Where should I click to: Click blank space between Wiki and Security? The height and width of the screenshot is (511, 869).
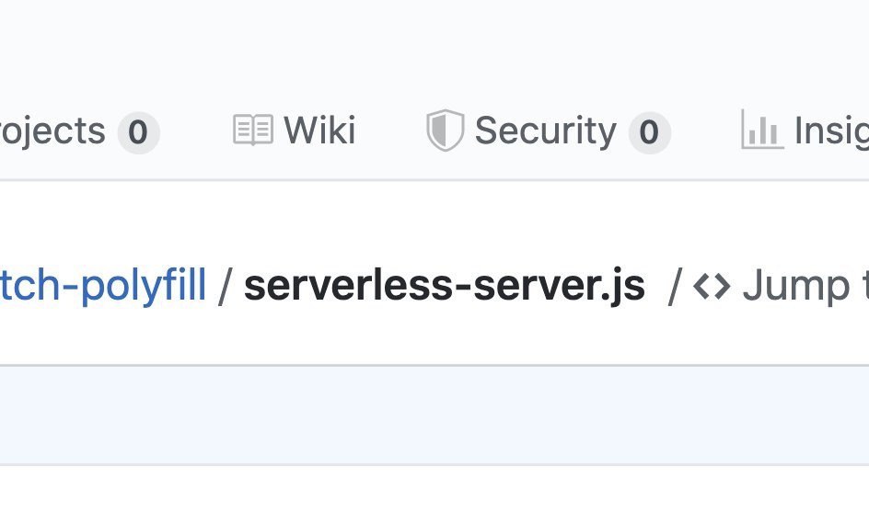[390, 131]
